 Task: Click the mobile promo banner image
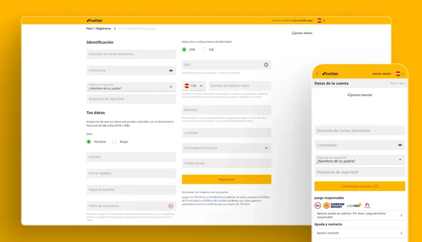tap(360, 95)
